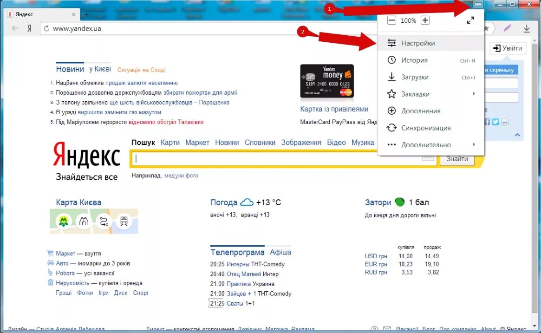Expand the Закладки submenu
The image size is (541, 333).
click(x=430, y=94)
